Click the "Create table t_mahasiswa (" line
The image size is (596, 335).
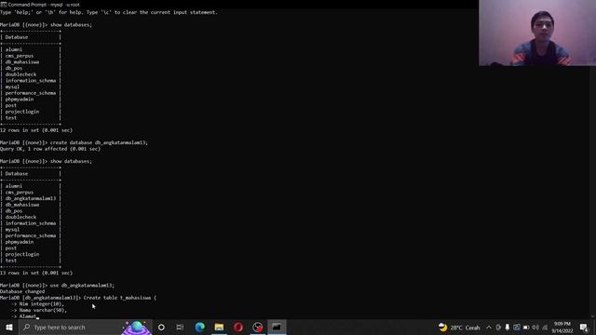tap(120, 298)
